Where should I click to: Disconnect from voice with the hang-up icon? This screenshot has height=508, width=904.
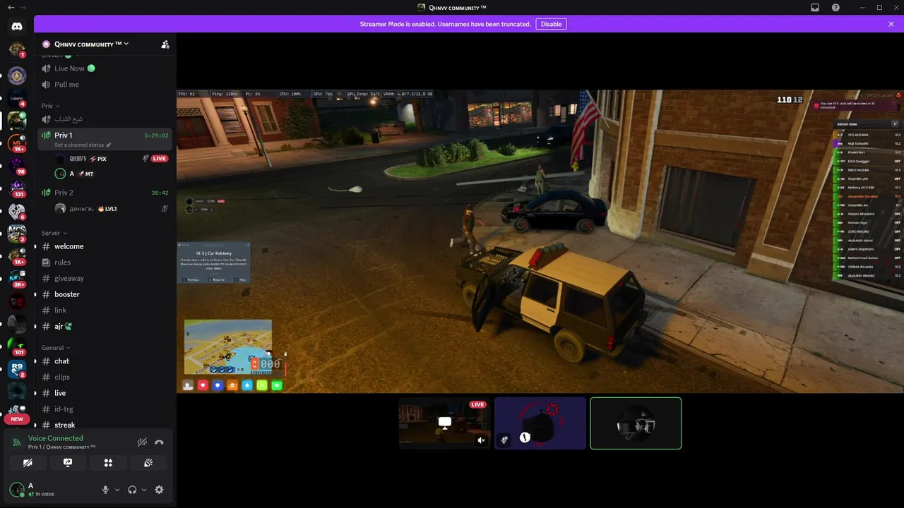coord(159,442)
